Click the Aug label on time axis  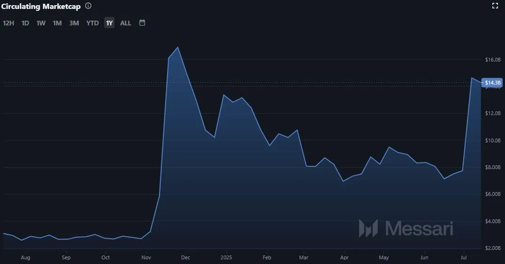click(x=25, y=257)
